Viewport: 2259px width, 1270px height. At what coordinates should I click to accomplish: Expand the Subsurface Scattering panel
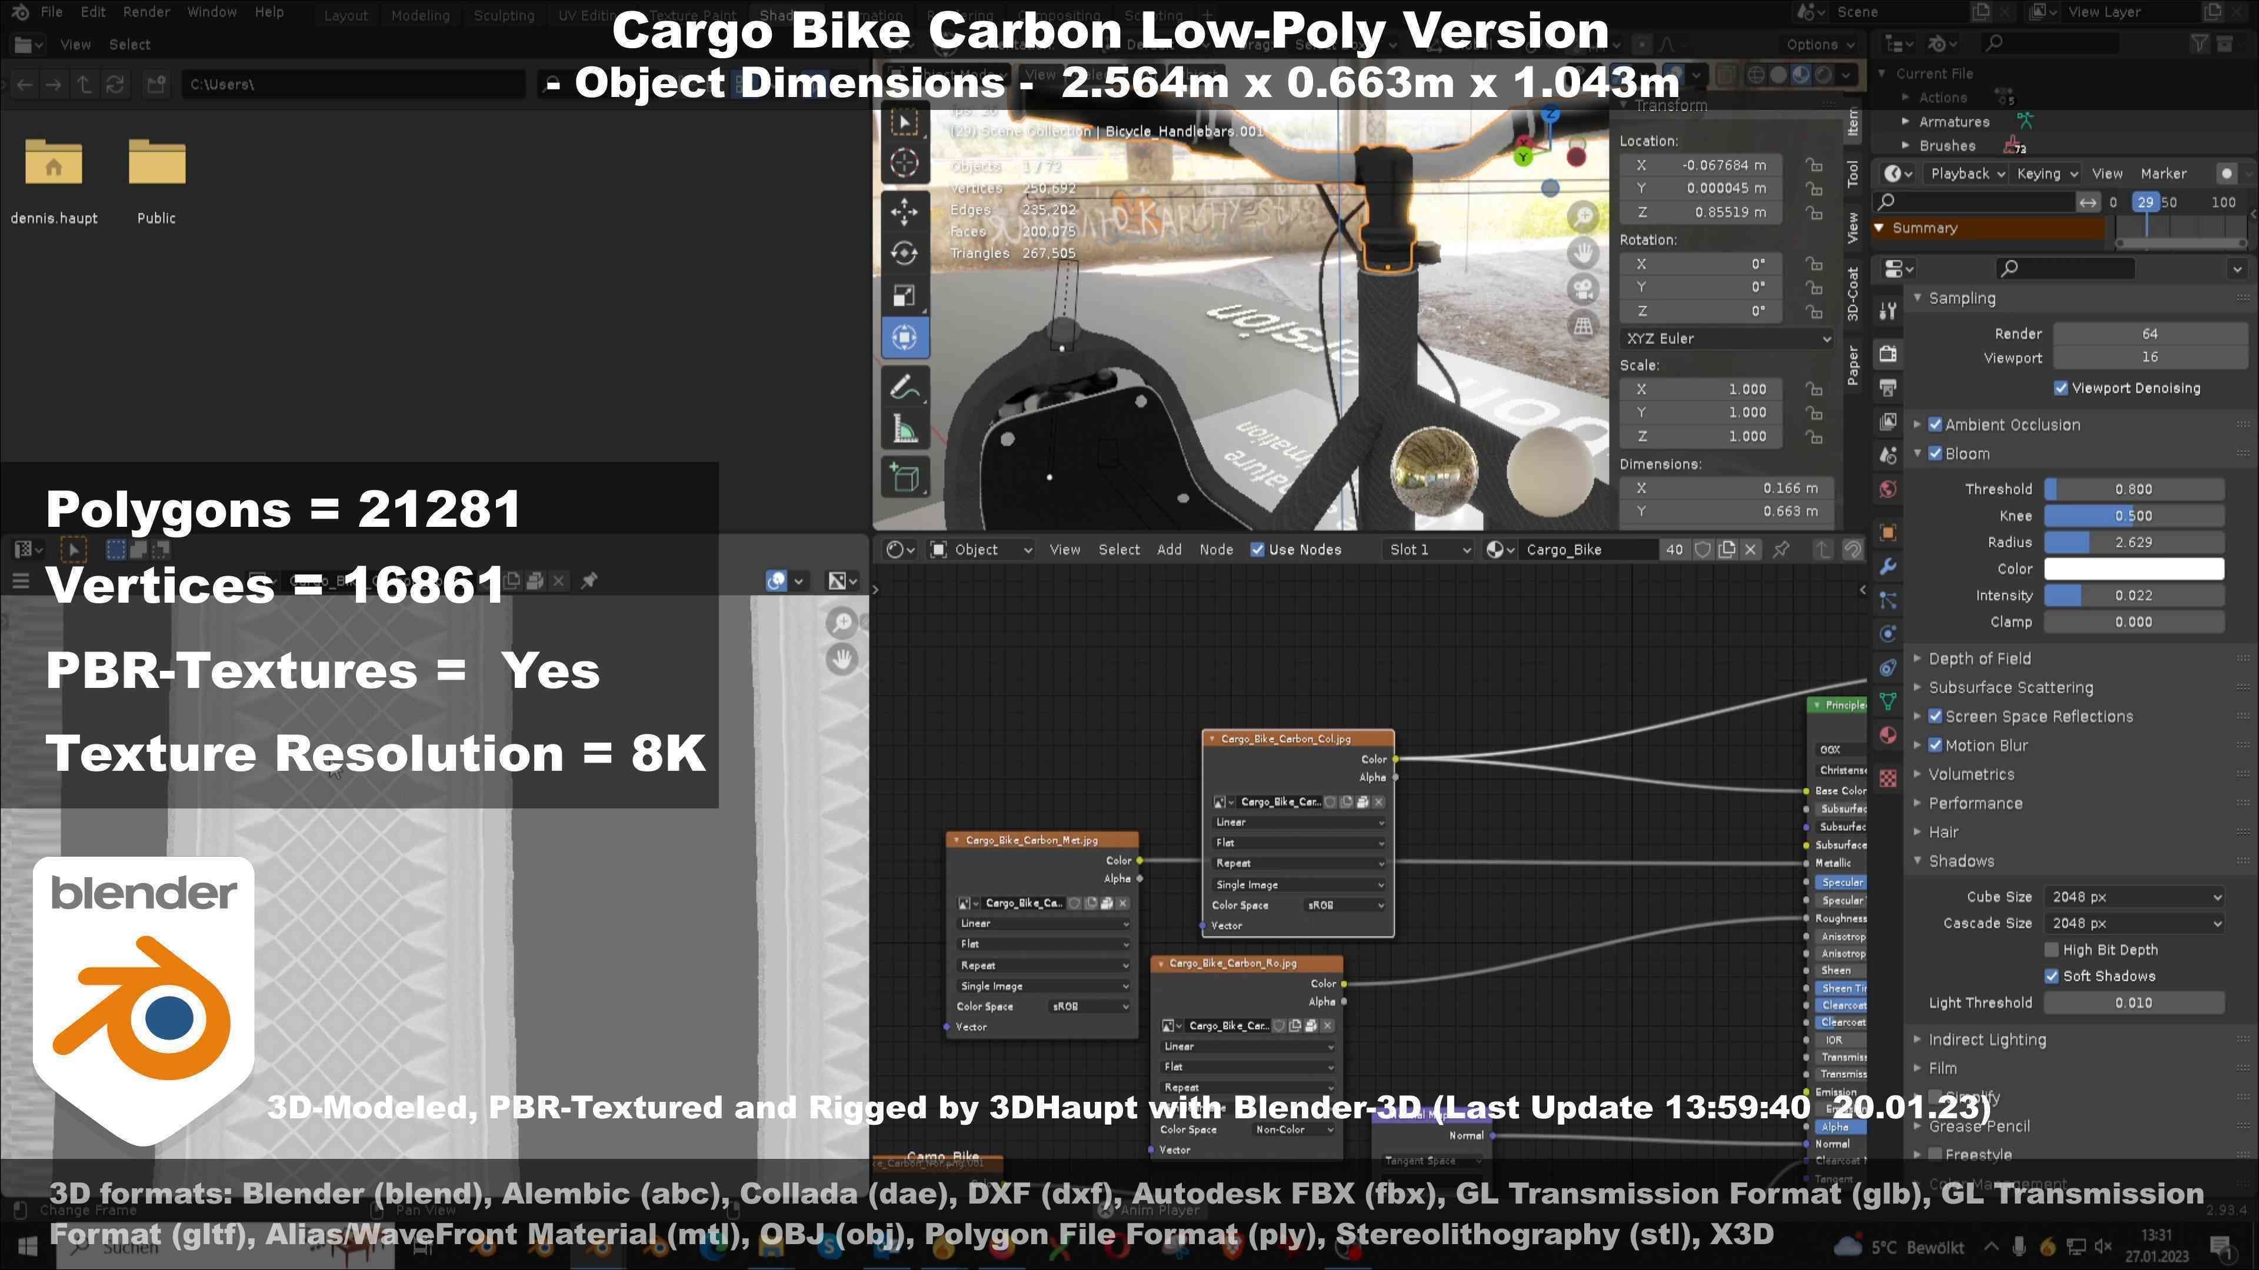click(x=2011, y=687)
